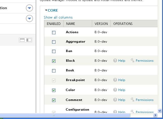Viewport: 163px width, 119px height.
Task: Enable the Actions module checkbox
Action: click(54, 32)
